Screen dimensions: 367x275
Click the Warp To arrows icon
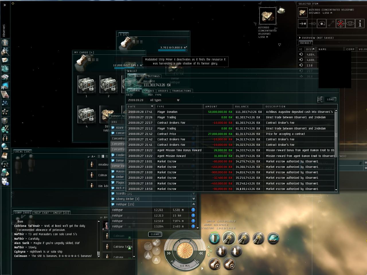click(x=312, y=24)
